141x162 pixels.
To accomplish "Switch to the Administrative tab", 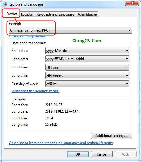I will (x=87, y=14).
